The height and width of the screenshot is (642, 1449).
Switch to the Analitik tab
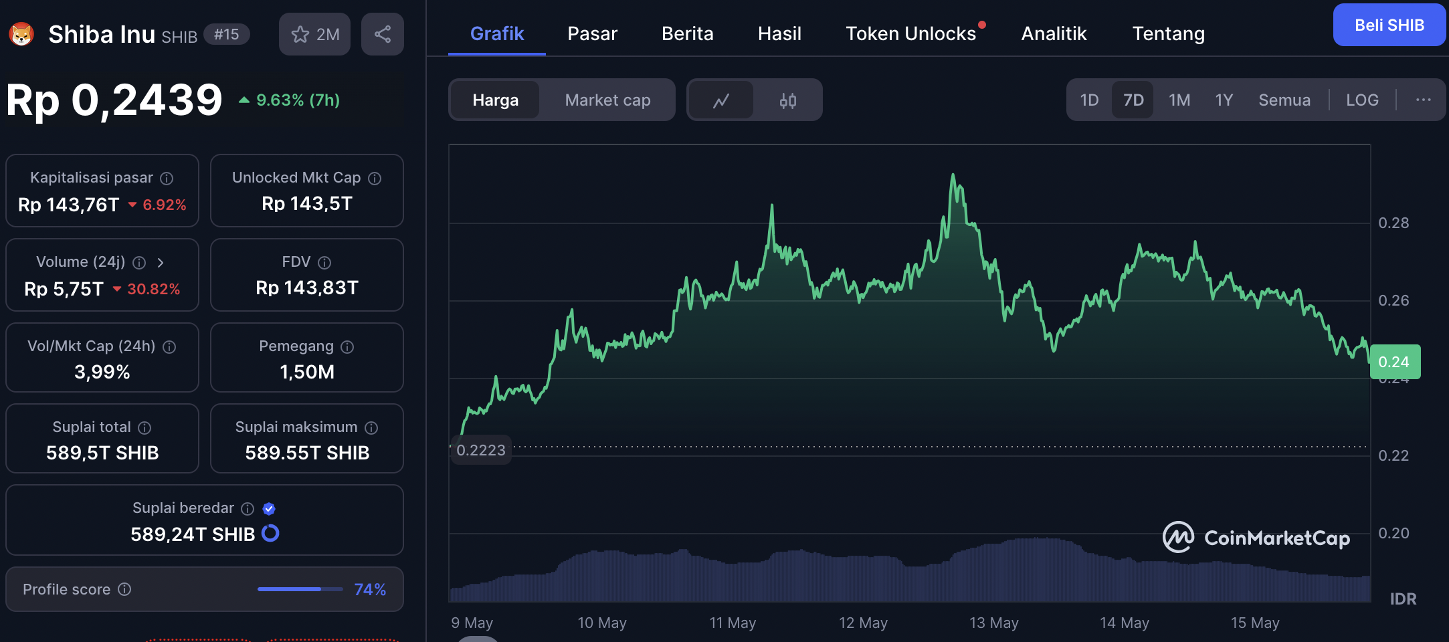1054,33
